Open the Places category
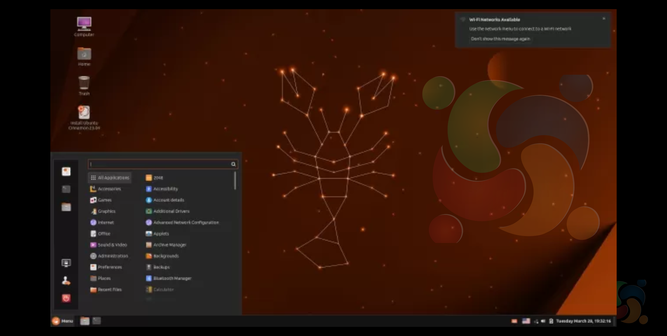 pyautogui.click(x=100, y=278)
